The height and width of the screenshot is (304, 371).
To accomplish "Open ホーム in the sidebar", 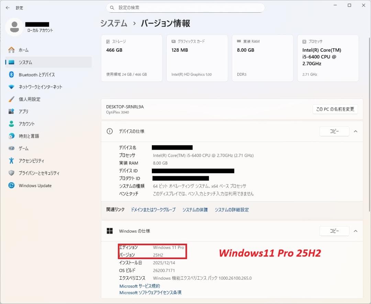I will 48,50.
